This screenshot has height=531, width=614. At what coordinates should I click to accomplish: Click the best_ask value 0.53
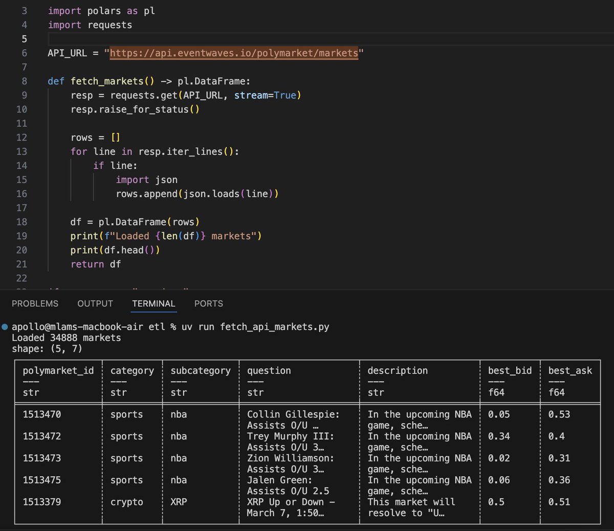click(559, 414)
